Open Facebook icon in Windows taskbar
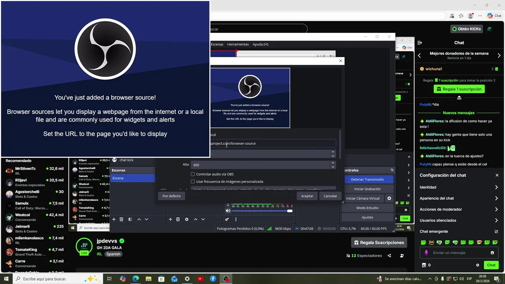 (x=213, y=279)
